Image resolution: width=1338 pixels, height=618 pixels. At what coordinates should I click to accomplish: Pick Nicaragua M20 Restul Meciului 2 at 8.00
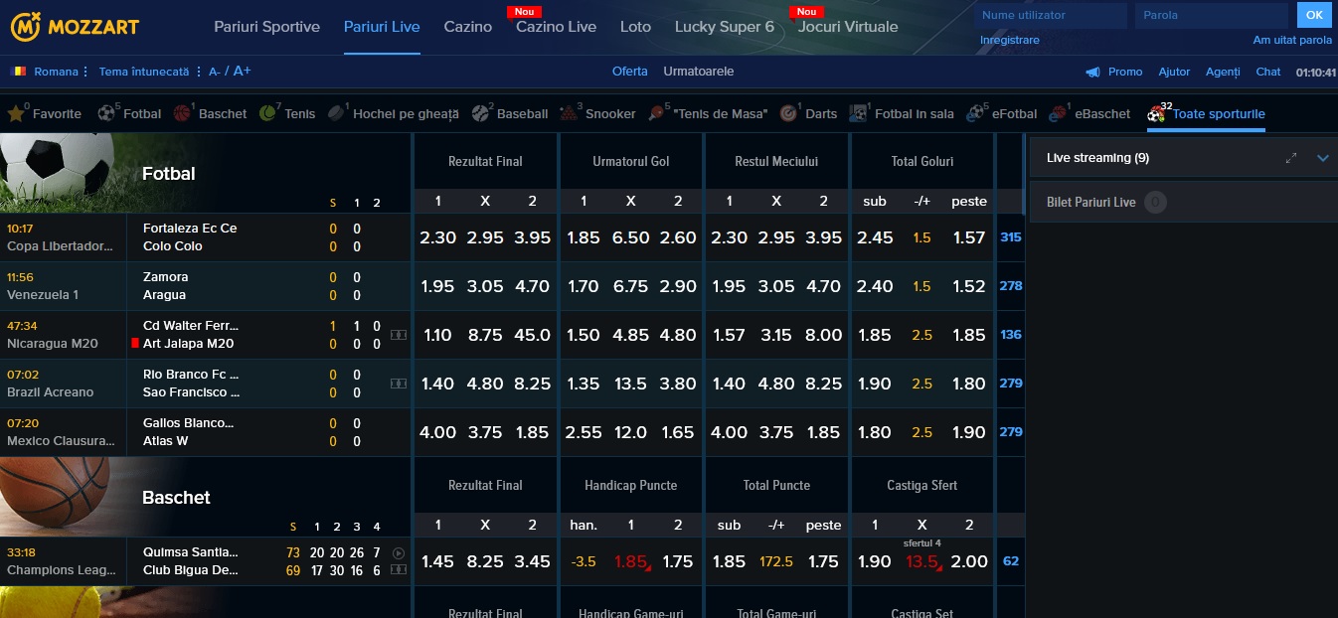(x=823, y=335)
